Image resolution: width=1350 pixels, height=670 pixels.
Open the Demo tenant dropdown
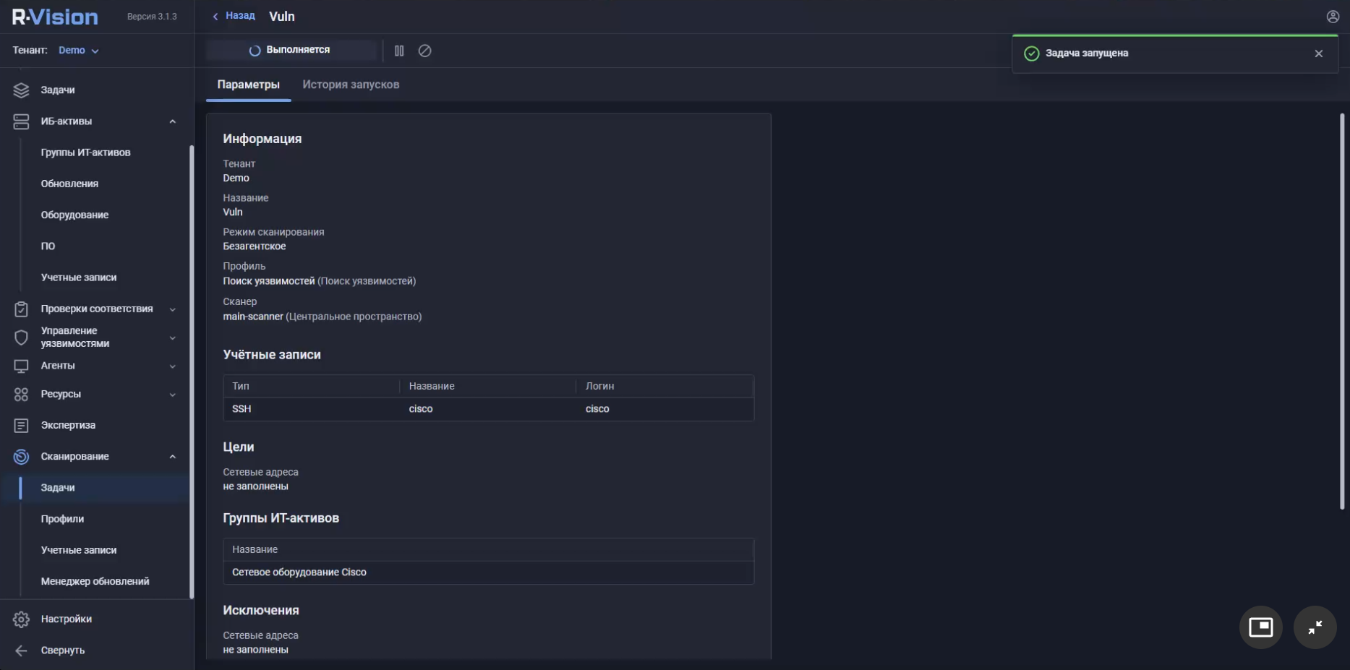[x=78, y=51]
